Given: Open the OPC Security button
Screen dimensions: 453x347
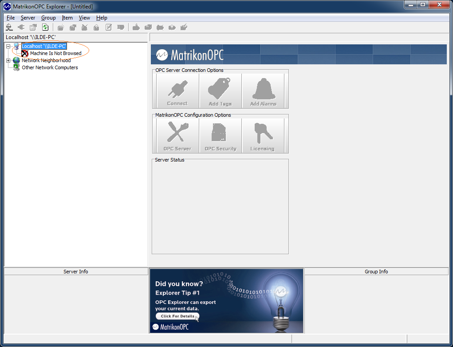Looking at the screenshot, I should tap(220, 136).
